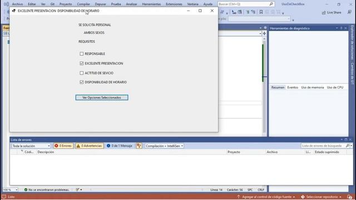Uncheck the DISPONIBILIDAD DE HORARIO checkbox
The height and width of the screenshot is (200, 356).
[x=82, y=82]
